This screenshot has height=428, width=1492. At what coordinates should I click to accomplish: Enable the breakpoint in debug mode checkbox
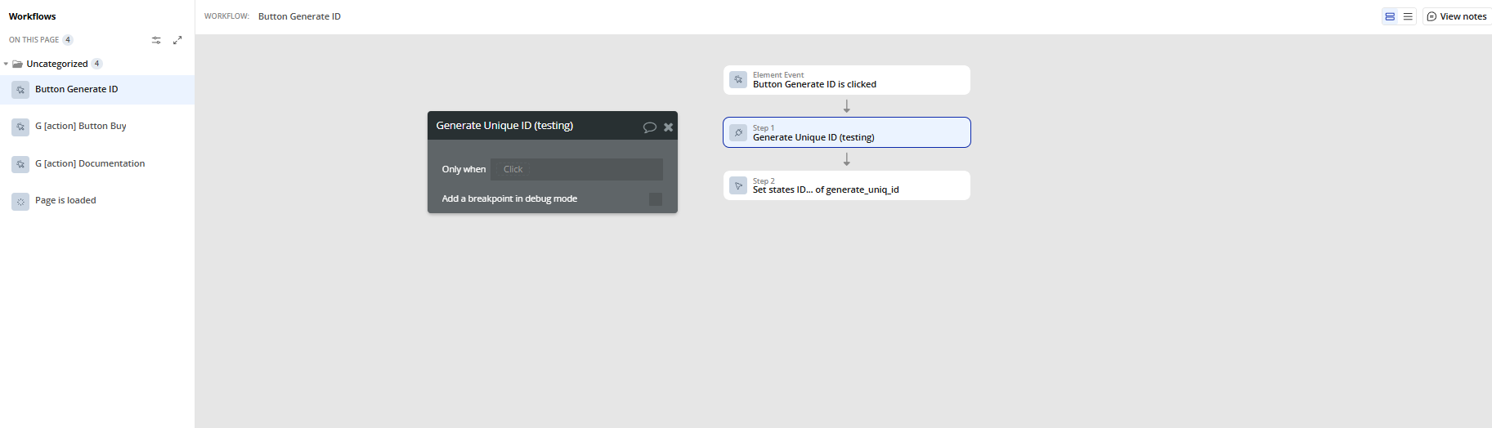656,199
